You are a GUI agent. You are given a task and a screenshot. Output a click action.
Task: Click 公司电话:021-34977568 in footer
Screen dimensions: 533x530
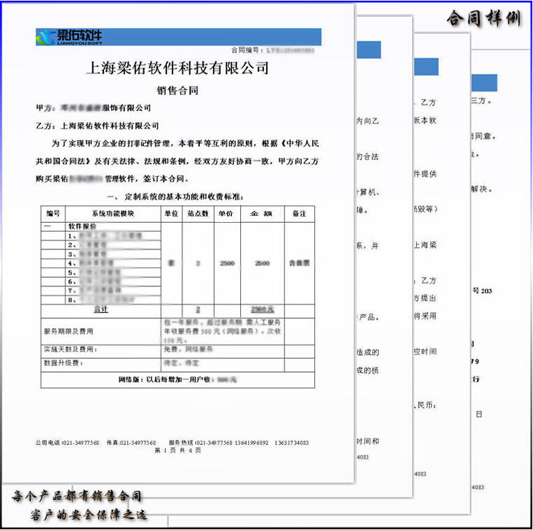[67, 443]
